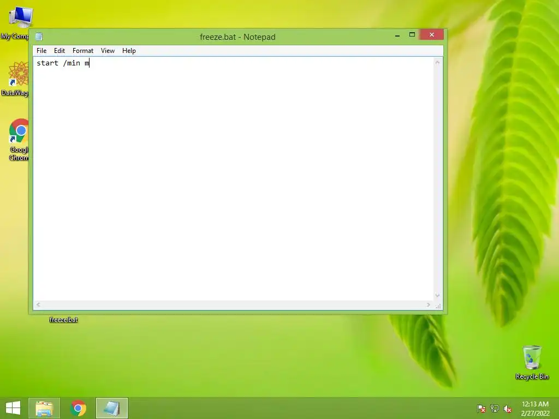Click the network status tray icon
This screenshot has width=559, height=419.
495,409
